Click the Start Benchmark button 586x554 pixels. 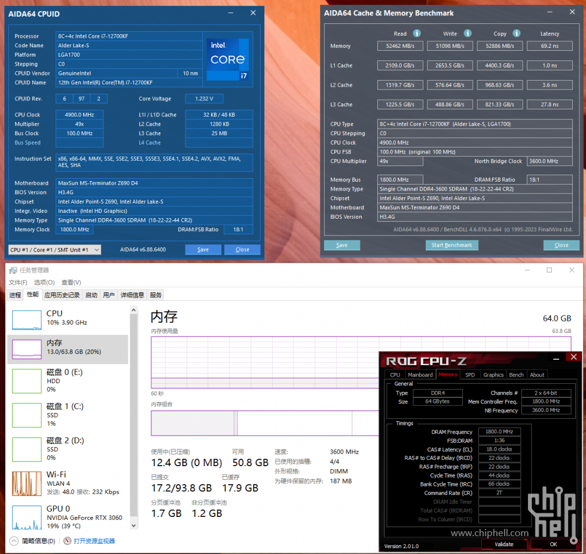tap(452, 245)
